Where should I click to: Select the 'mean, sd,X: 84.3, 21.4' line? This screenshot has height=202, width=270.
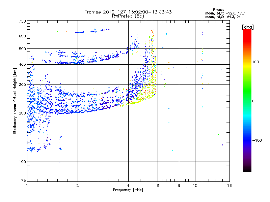224,17
